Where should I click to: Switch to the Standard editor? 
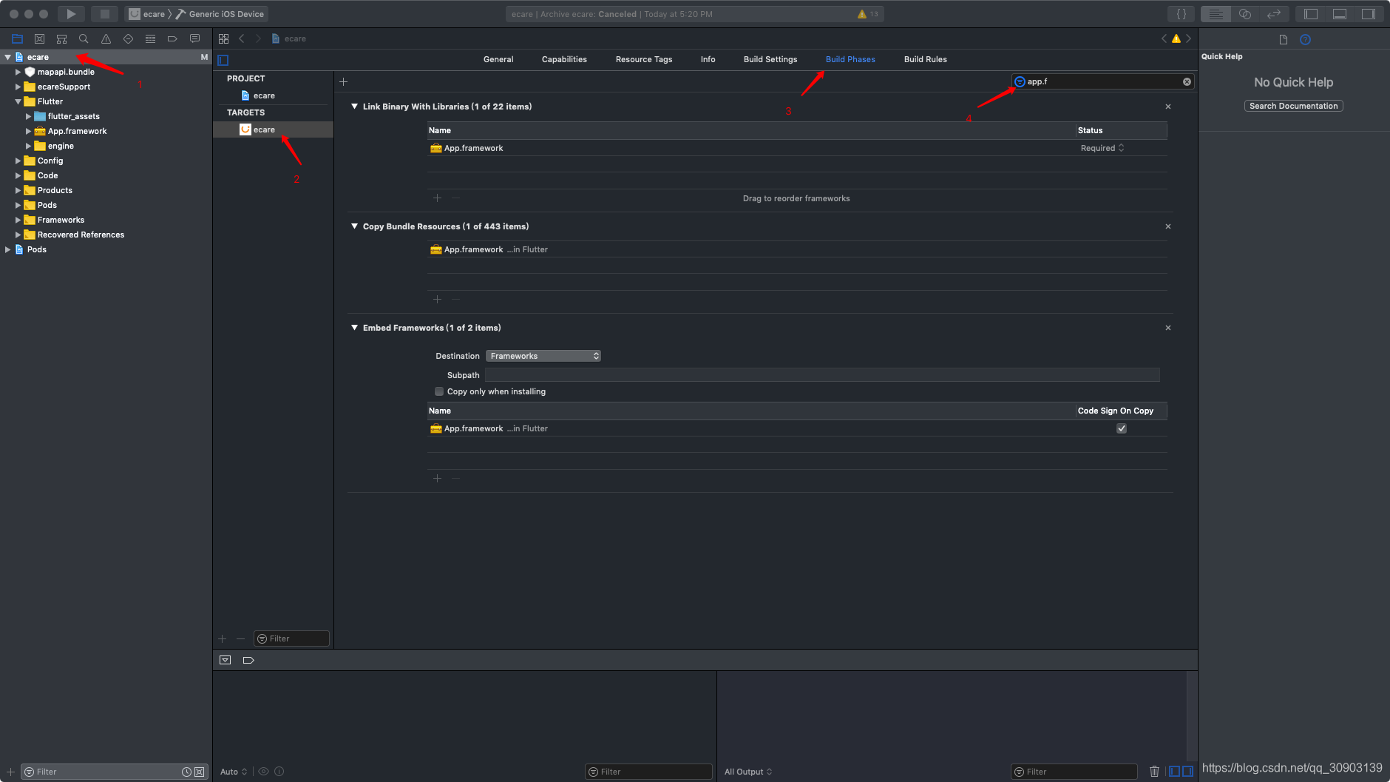tap(1216, 14)
